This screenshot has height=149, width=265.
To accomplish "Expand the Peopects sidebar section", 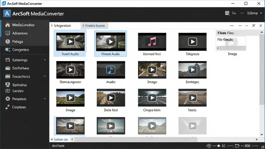I will click(x=45, y=99).
